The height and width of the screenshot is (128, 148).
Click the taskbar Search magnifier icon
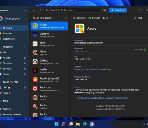64,124
